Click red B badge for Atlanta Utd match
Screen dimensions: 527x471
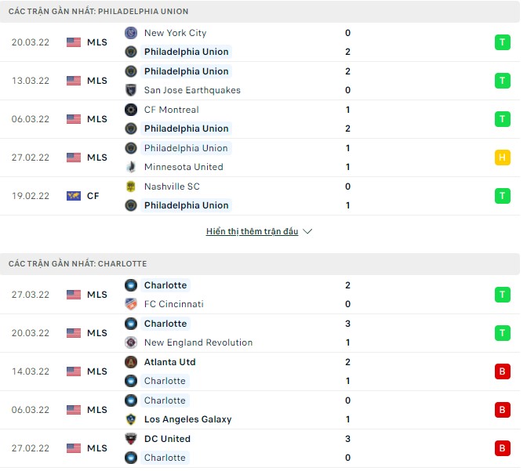click(x=502, y=371)
